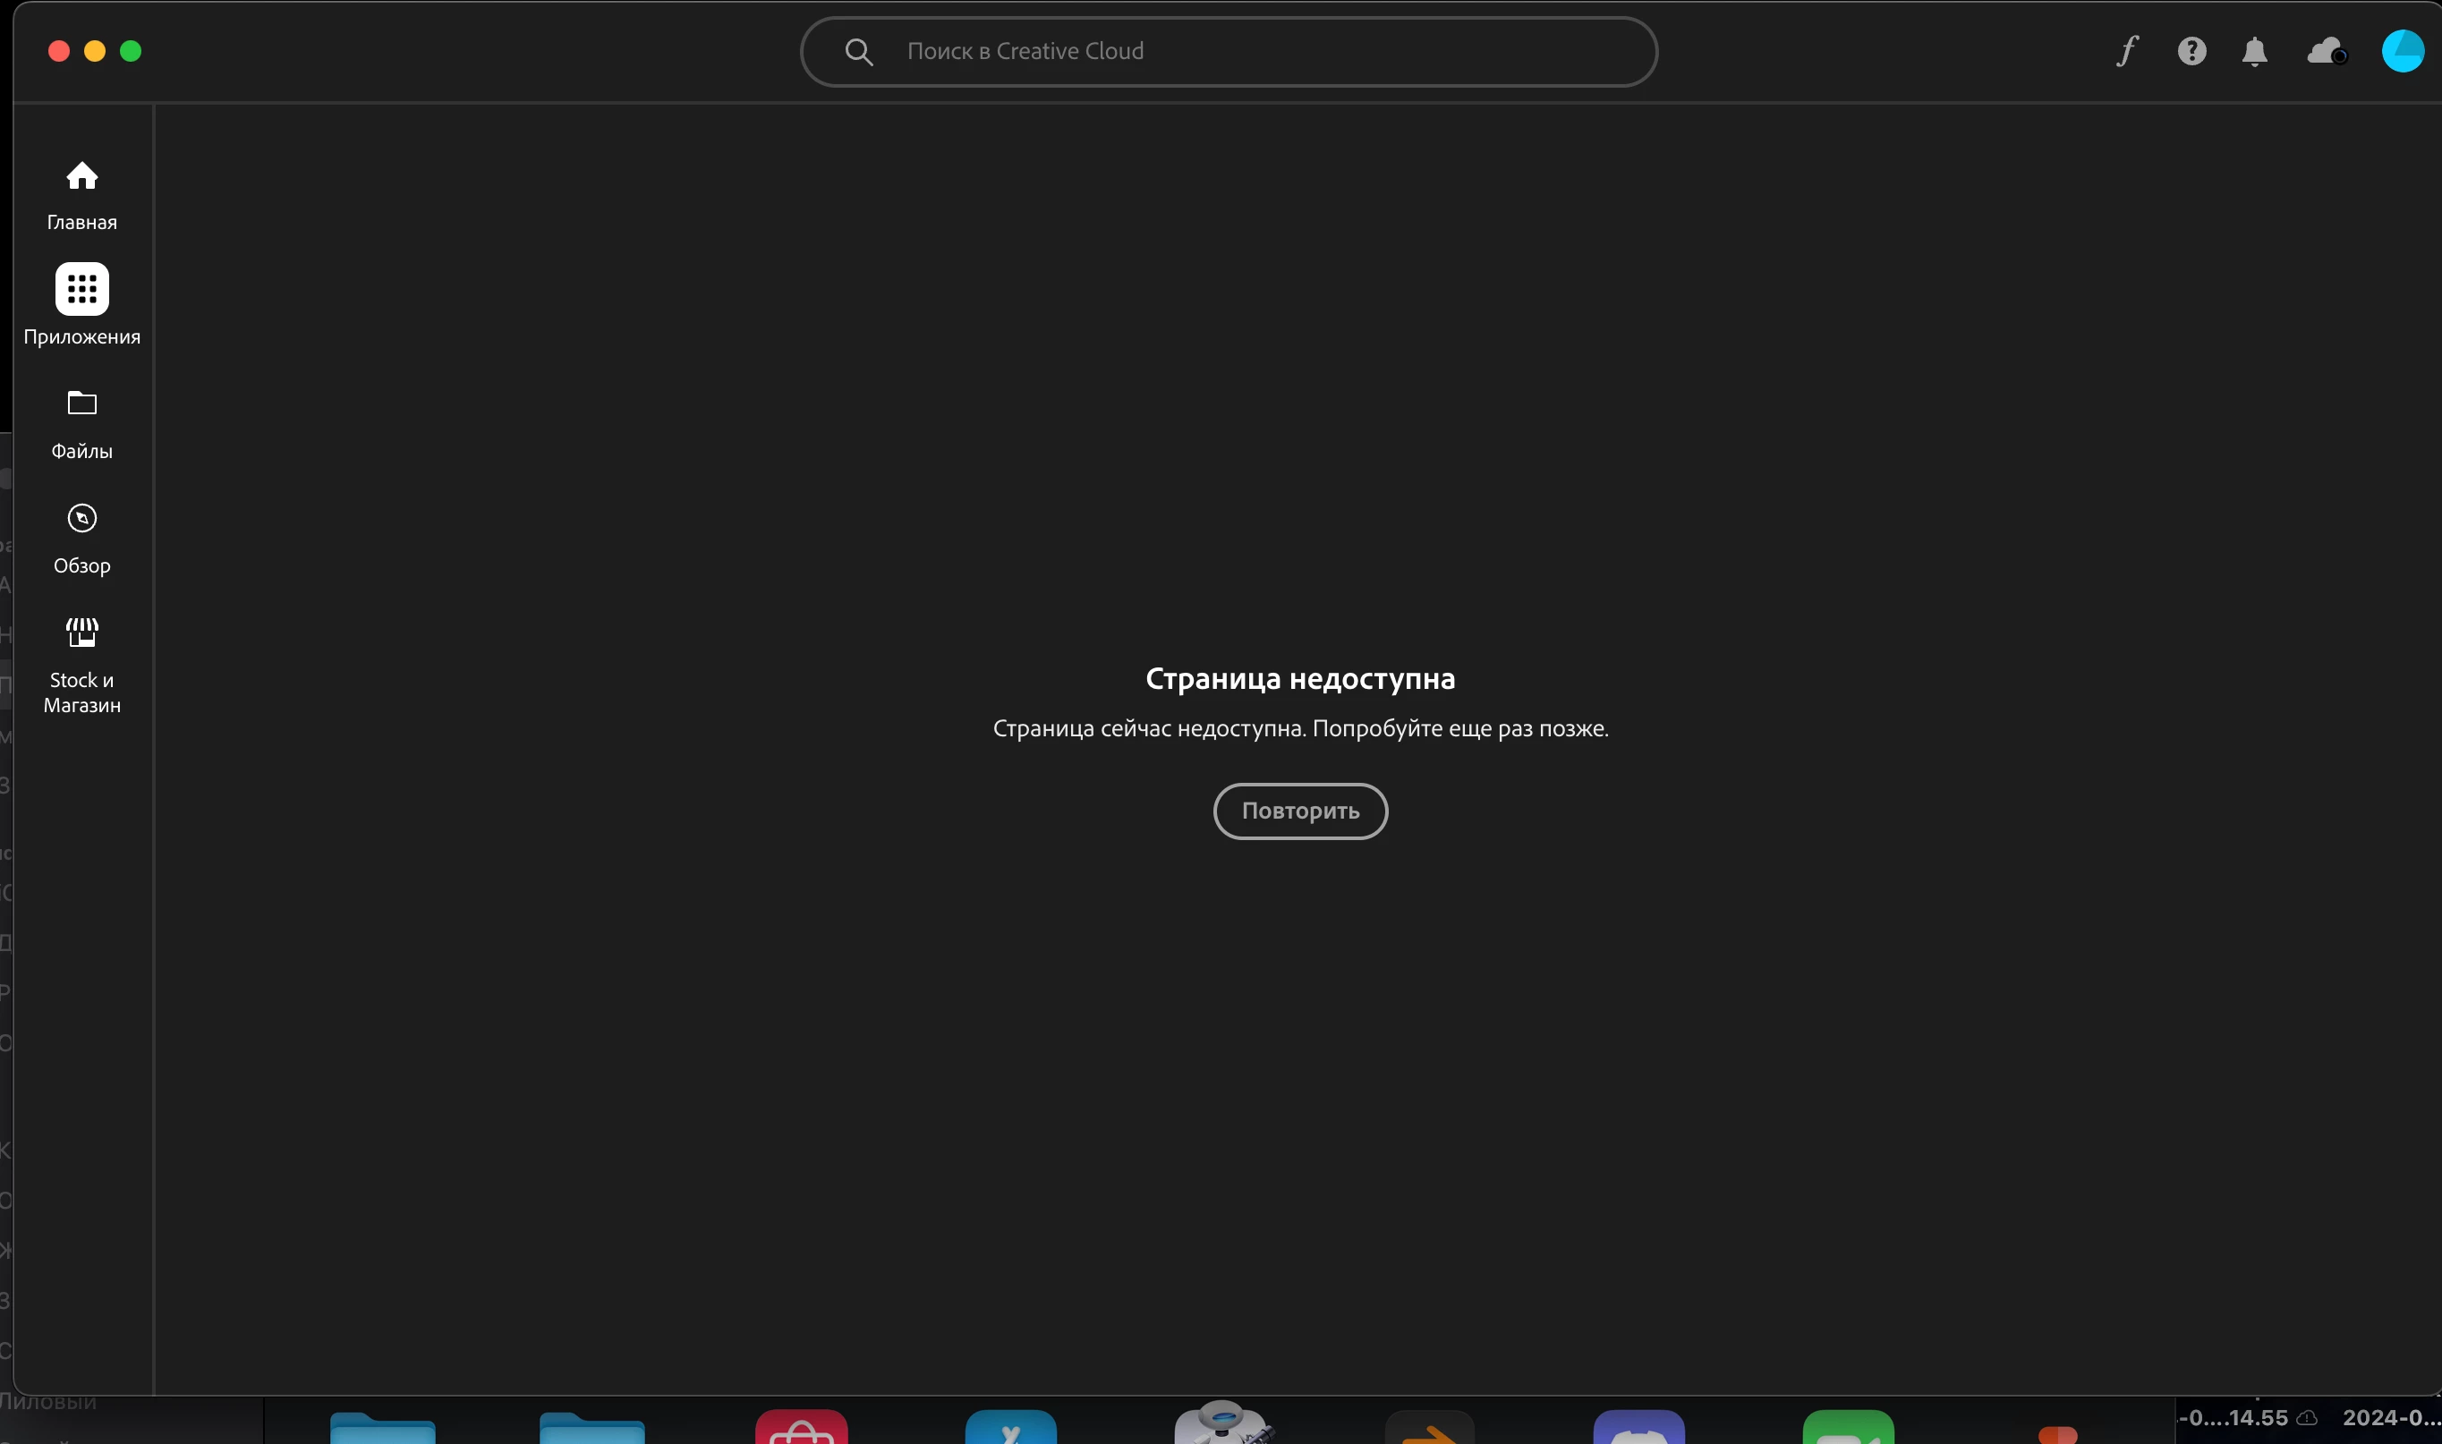Minimize the window with yellow button
Image resolution: width=2442 pixels, height=1444 pixels.
pos(94,51)
